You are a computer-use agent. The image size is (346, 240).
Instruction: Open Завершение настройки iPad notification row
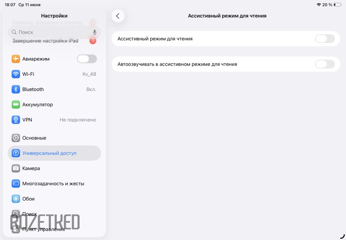(54, 41)
